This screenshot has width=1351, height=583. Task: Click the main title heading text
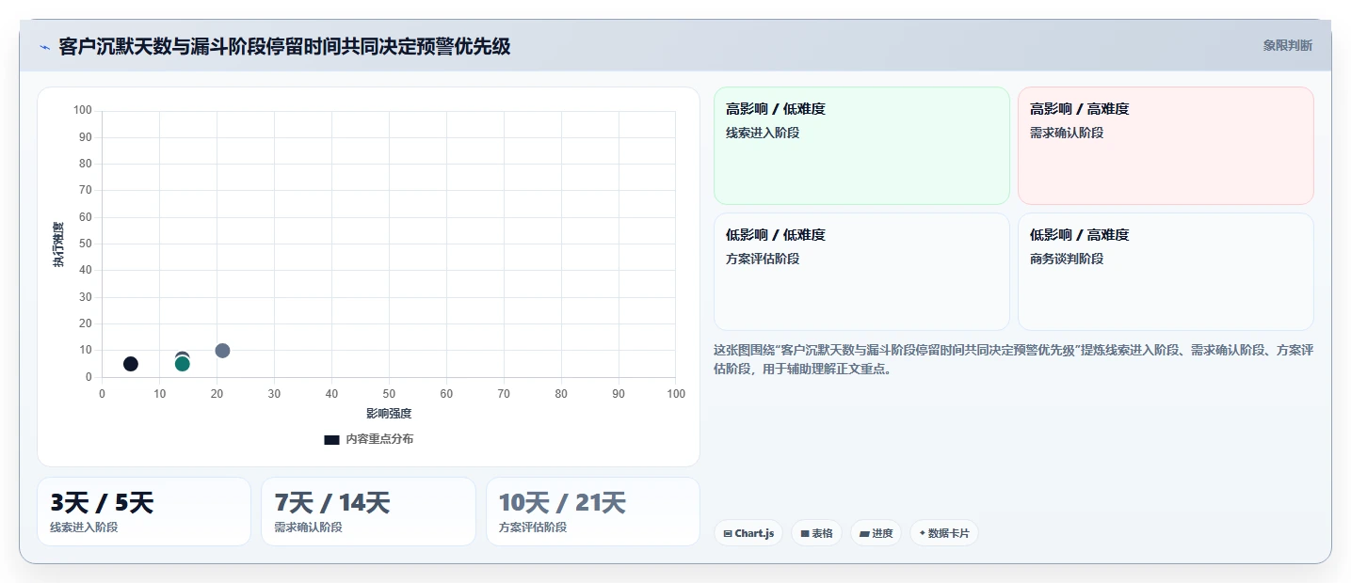coord(284,46)
